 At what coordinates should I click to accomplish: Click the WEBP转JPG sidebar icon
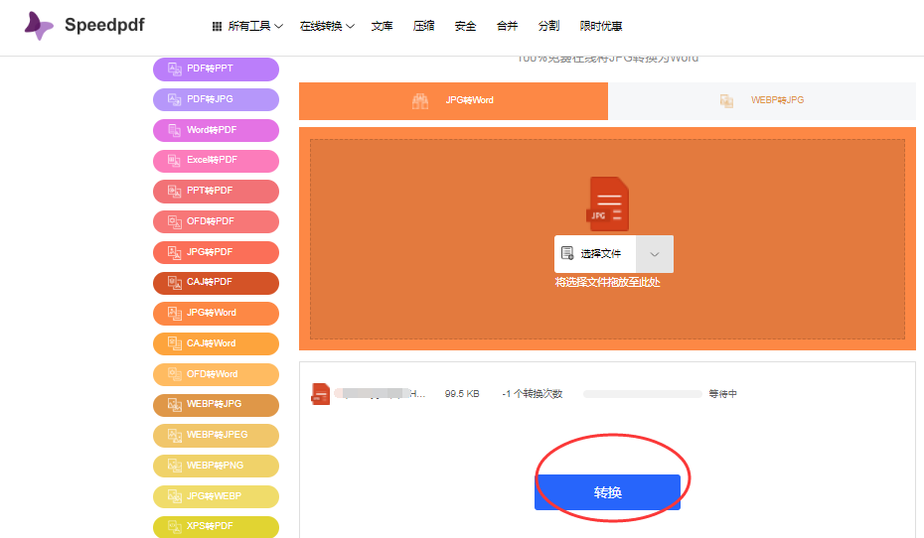pos(175,404)
